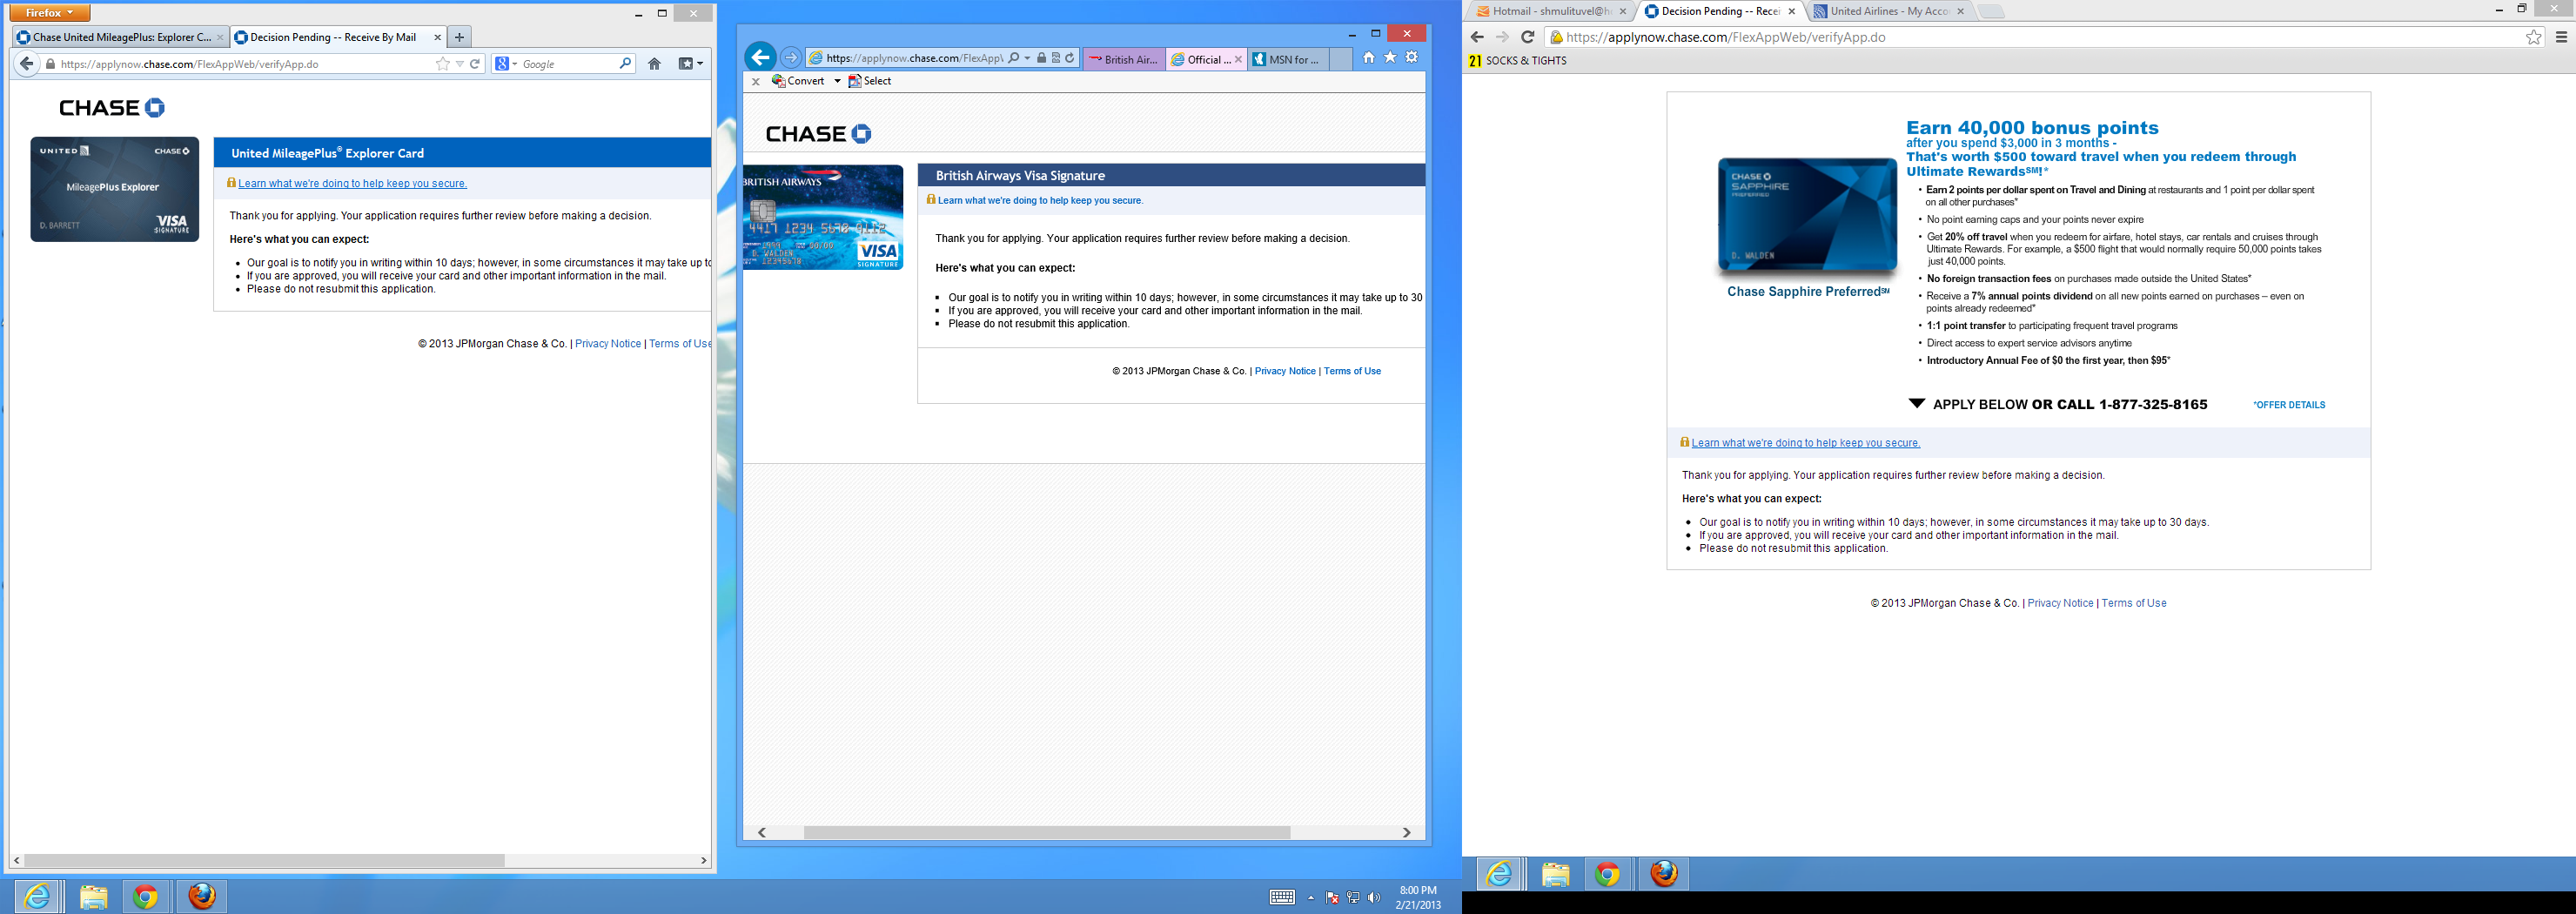Screen dimensions: 2576x914
Task: Toggle IE compatibility view icon
Action: (1055, 58)
